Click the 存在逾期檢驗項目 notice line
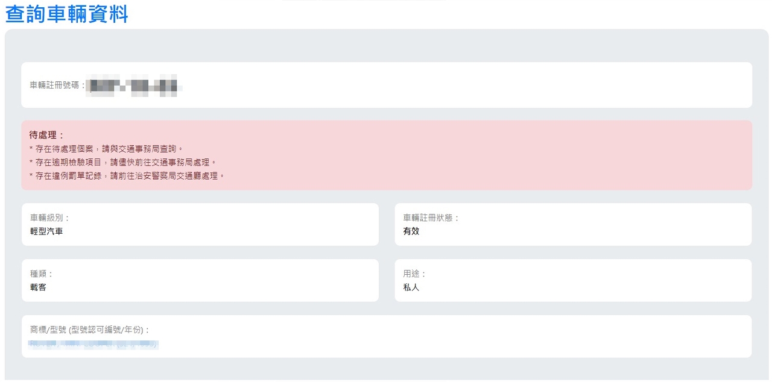Viewport: 772px width, 382px height. 122,162
